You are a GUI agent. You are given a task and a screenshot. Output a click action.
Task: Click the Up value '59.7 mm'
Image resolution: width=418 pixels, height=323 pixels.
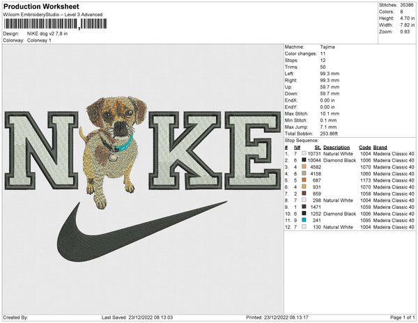(330, 87)
